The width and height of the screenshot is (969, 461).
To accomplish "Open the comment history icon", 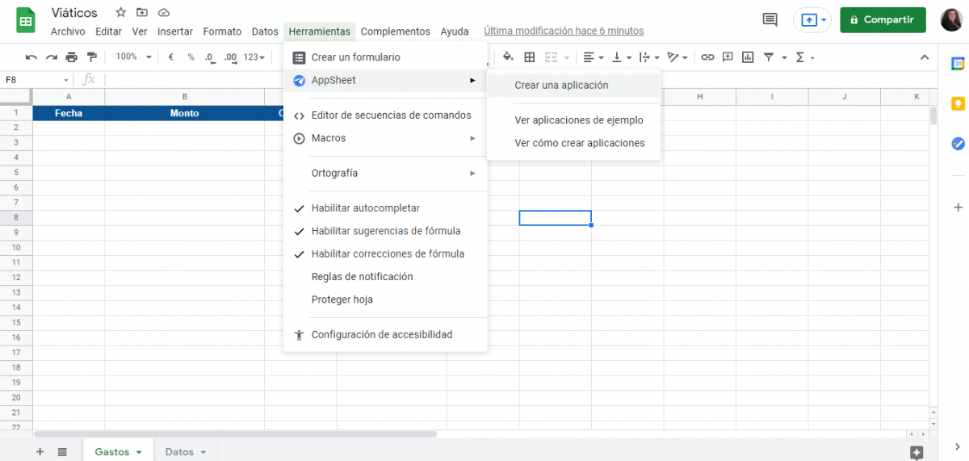I will pyautogui.click(x=770, y=20).
